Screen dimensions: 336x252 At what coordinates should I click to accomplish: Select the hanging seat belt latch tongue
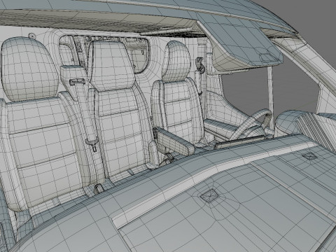coord(92,144)
